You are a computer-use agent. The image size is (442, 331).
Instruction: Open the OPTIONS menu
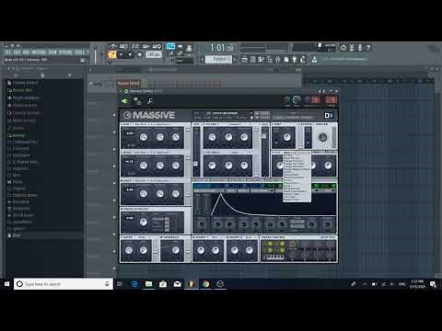tap(65, 52)
